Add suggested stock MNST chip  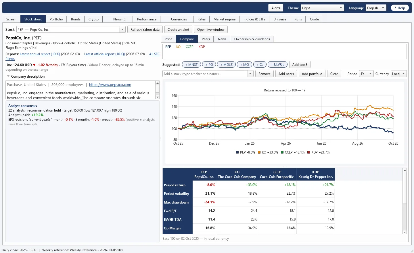[x=191, y=65]
